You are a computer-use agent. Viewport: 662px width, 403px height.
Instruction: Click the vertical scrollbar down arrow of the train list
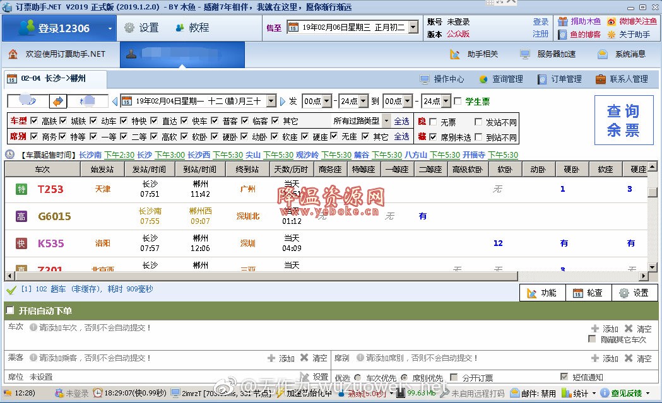pyautogui.click(x=653, y=267)
